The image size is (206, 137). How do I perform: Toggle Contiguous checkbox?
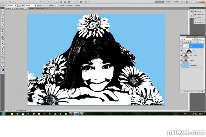point(66,5)
